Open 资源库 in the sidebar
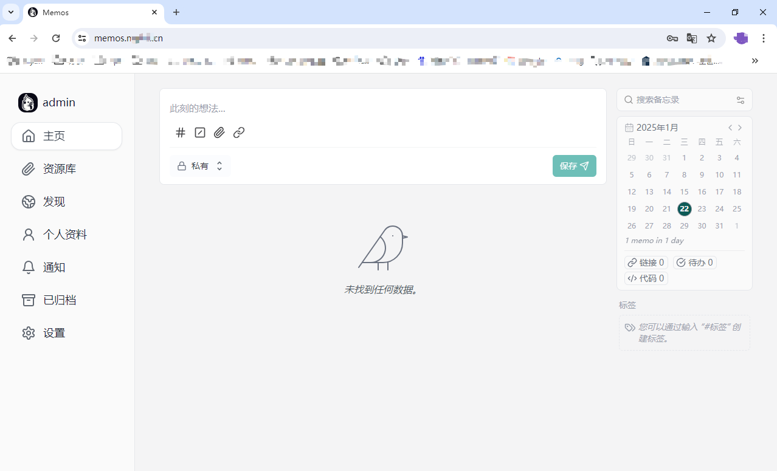 pyautogui.click(x=60, y=169)
